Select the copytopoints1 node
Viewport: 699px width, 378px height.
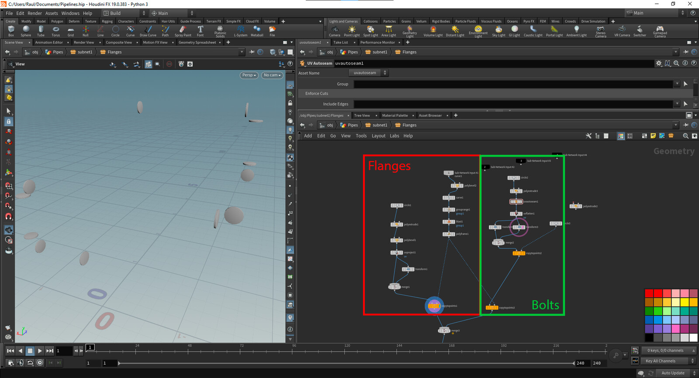click(x=434, y=306)
